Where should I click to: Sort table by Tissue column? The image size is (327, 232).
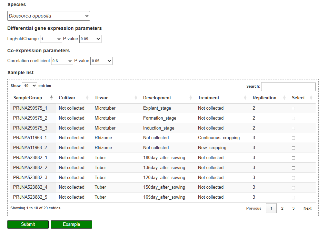coord(101,98)
